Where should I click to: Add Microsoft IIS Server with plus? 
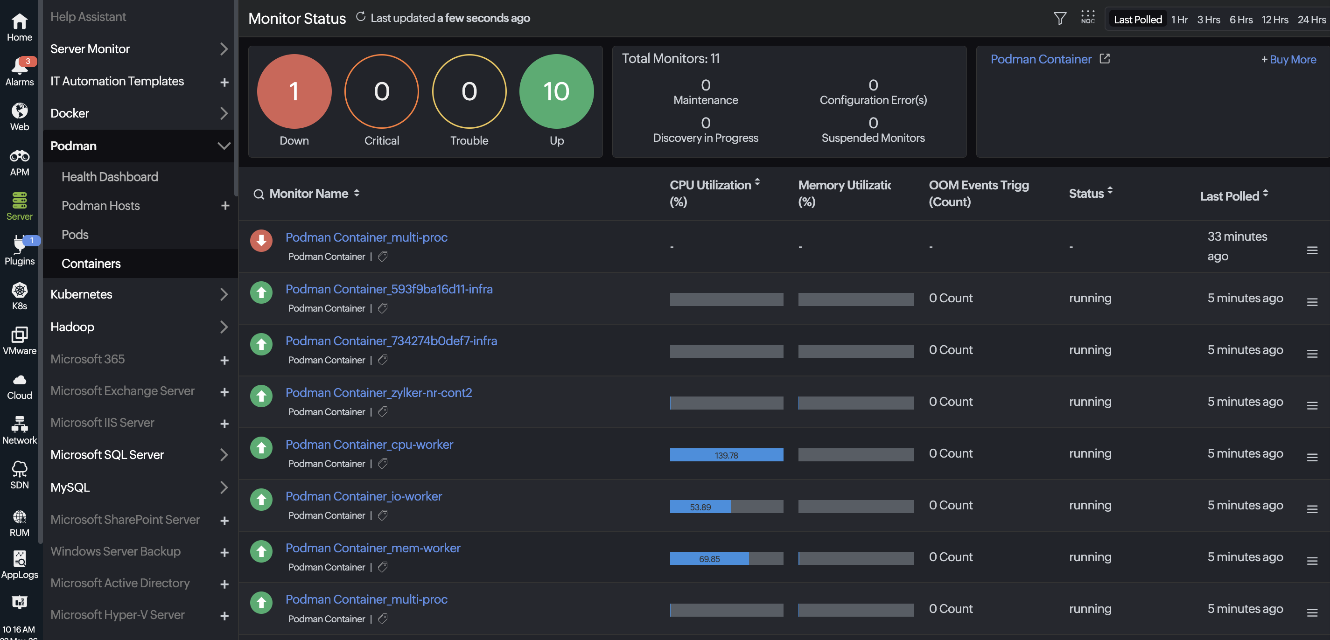224,423
